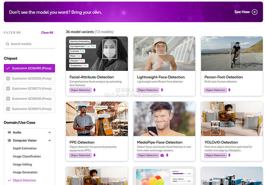Click the lightning icon on Person-Foot-Detection card
Image resolution: width=265 pixels, height=185 pixels.
point(229,90)
